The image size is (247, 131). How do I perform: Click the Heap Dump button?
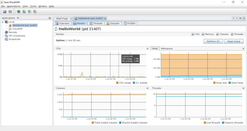(x=234, y=41)
